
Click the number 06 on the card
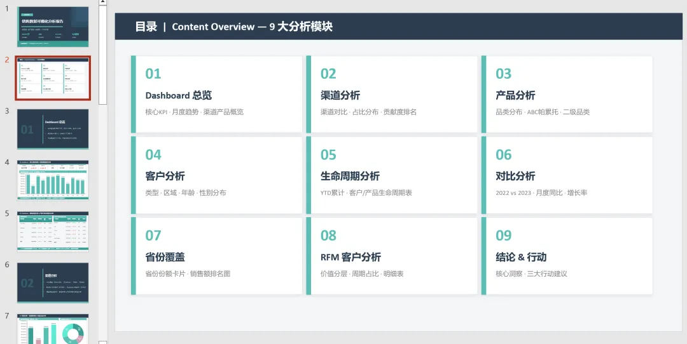pos(504,155)
